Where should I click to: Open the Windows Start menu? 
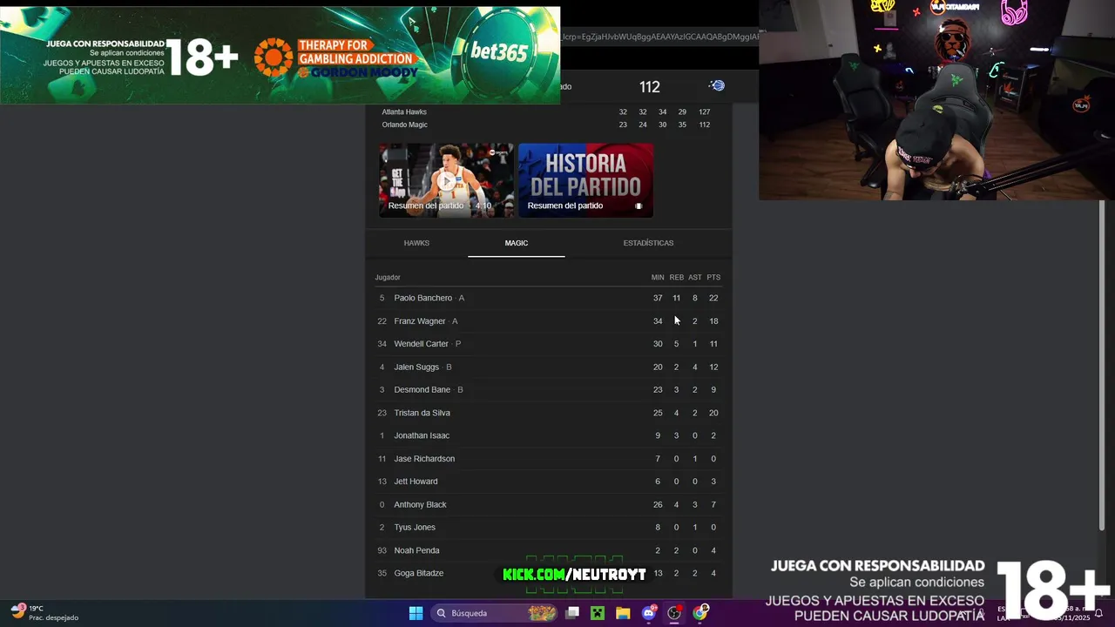pyautogui.click(x=416, y=613)
